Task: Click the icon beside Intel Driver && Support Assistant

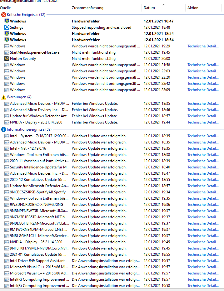Action: tap(7, 261)
